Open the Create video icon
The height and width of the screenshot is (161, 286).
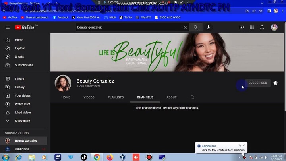pyautogui.click(x=242, y=27)
